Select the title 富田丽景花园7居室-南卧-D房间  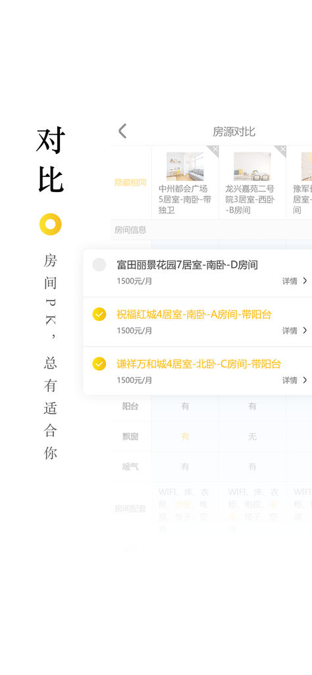pos(187,264)
